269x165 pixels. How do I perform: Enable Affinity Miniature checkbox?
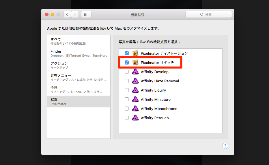click(x=127, y=99)
